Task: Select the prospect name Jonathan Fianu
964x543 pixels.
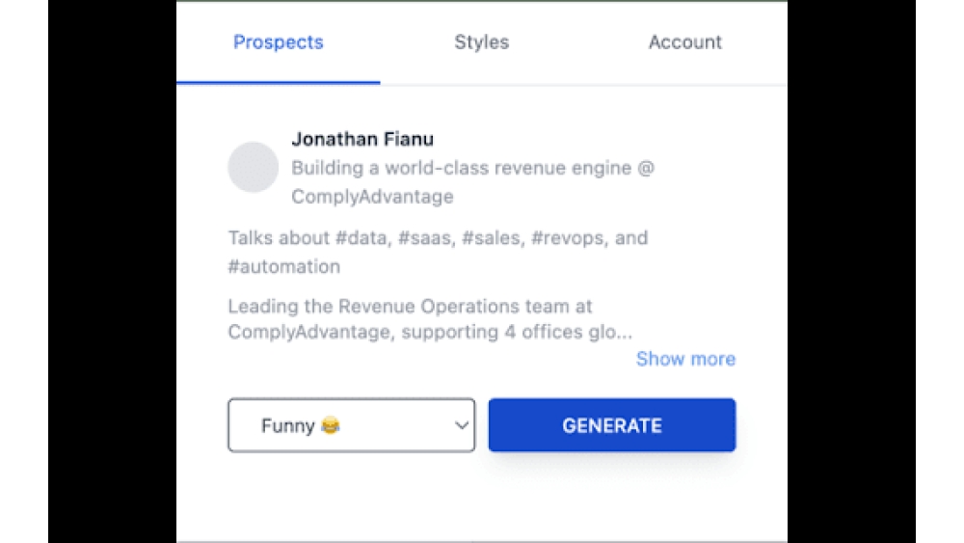Action: (362, 140)
